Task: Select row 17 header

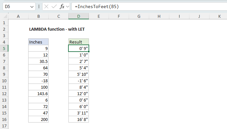Action: click(x=4, y=126)
